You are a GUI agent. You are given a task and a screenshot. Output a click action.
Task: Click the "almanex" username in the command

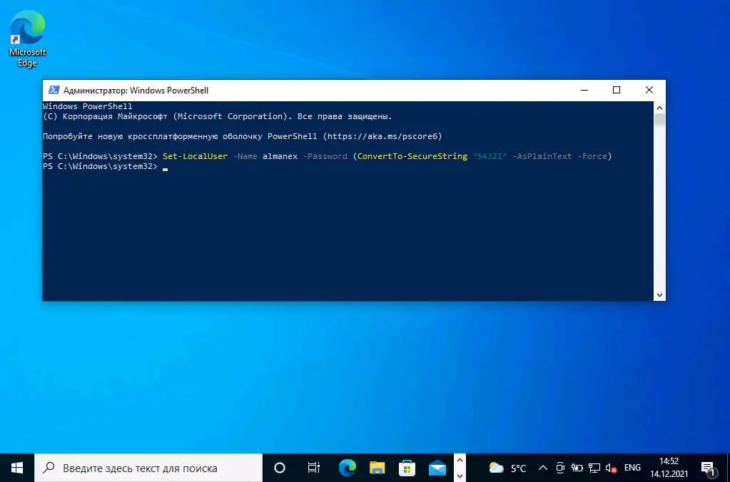pos(280,156)
